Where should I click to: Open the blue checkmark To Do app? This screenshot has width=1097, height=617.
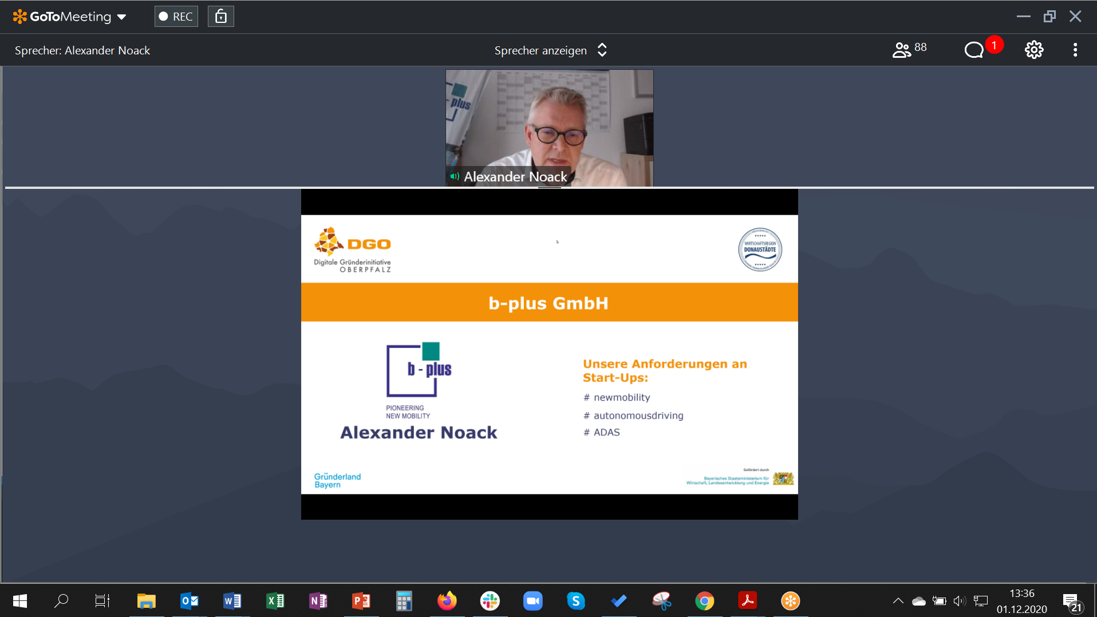point(619,600)
